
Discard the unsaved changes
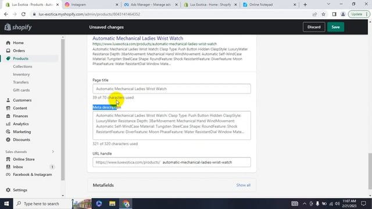[x=314, y=27]
